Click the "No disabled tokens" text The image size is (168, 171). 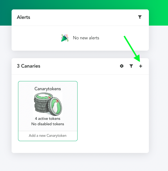[48, 124]
